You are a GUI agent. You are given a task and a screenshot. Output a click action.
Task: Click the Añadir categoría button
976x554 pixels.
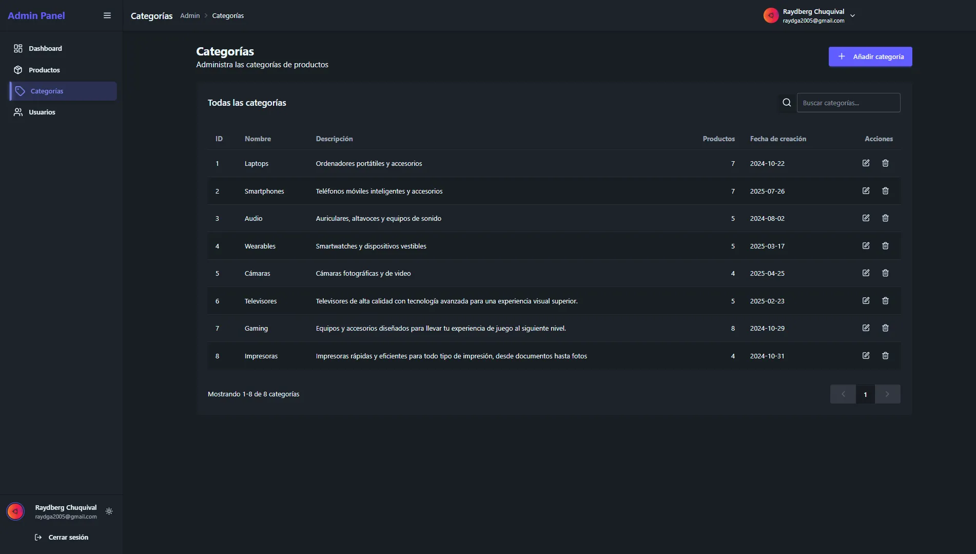tap(870, 56)
